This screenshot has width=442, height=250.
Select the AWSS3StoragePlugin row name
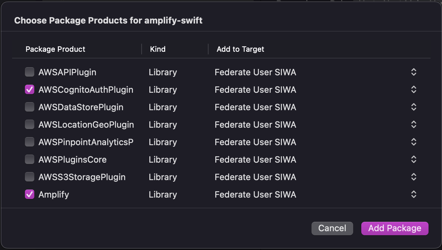tap(82, 177)
